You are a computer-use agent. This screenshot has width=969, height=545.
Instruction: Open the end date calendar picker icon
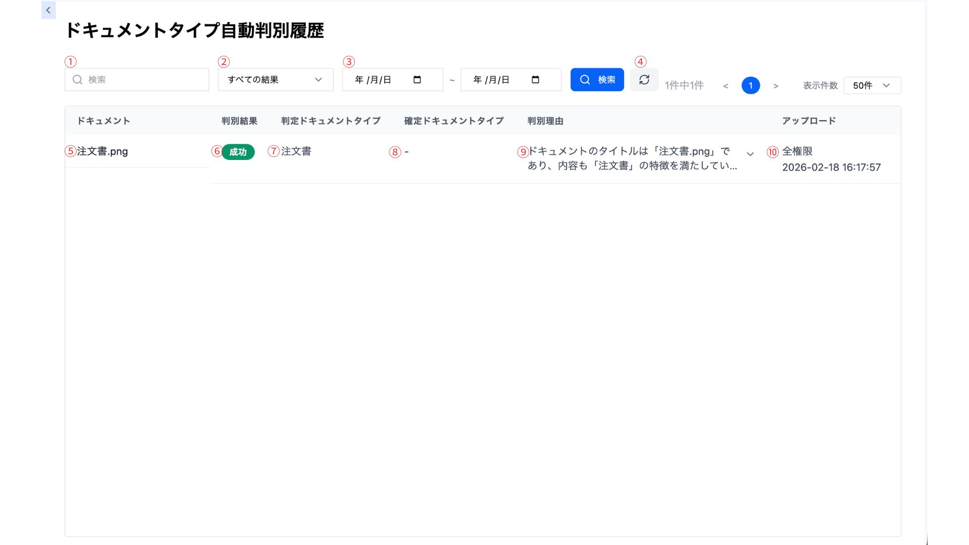[x=535, y=80]
